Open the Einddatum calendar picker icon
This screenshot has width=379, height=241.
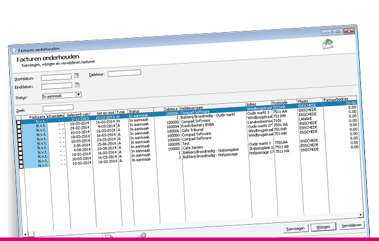coord(77,85)
